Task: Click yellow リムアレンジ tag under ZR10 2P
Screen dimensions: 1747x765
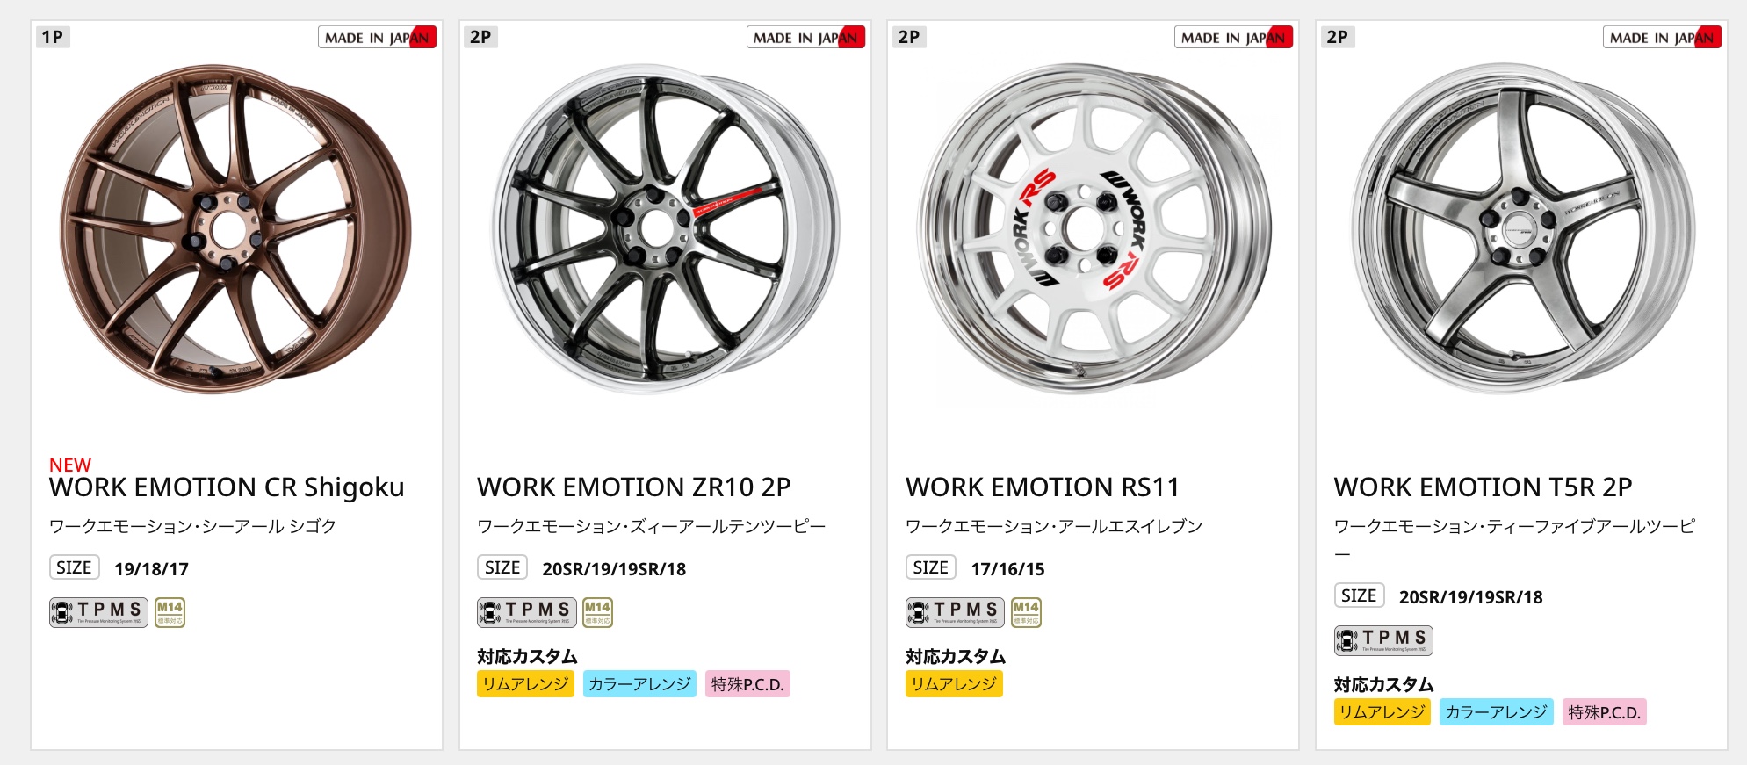Action: (x=525, y=684)
